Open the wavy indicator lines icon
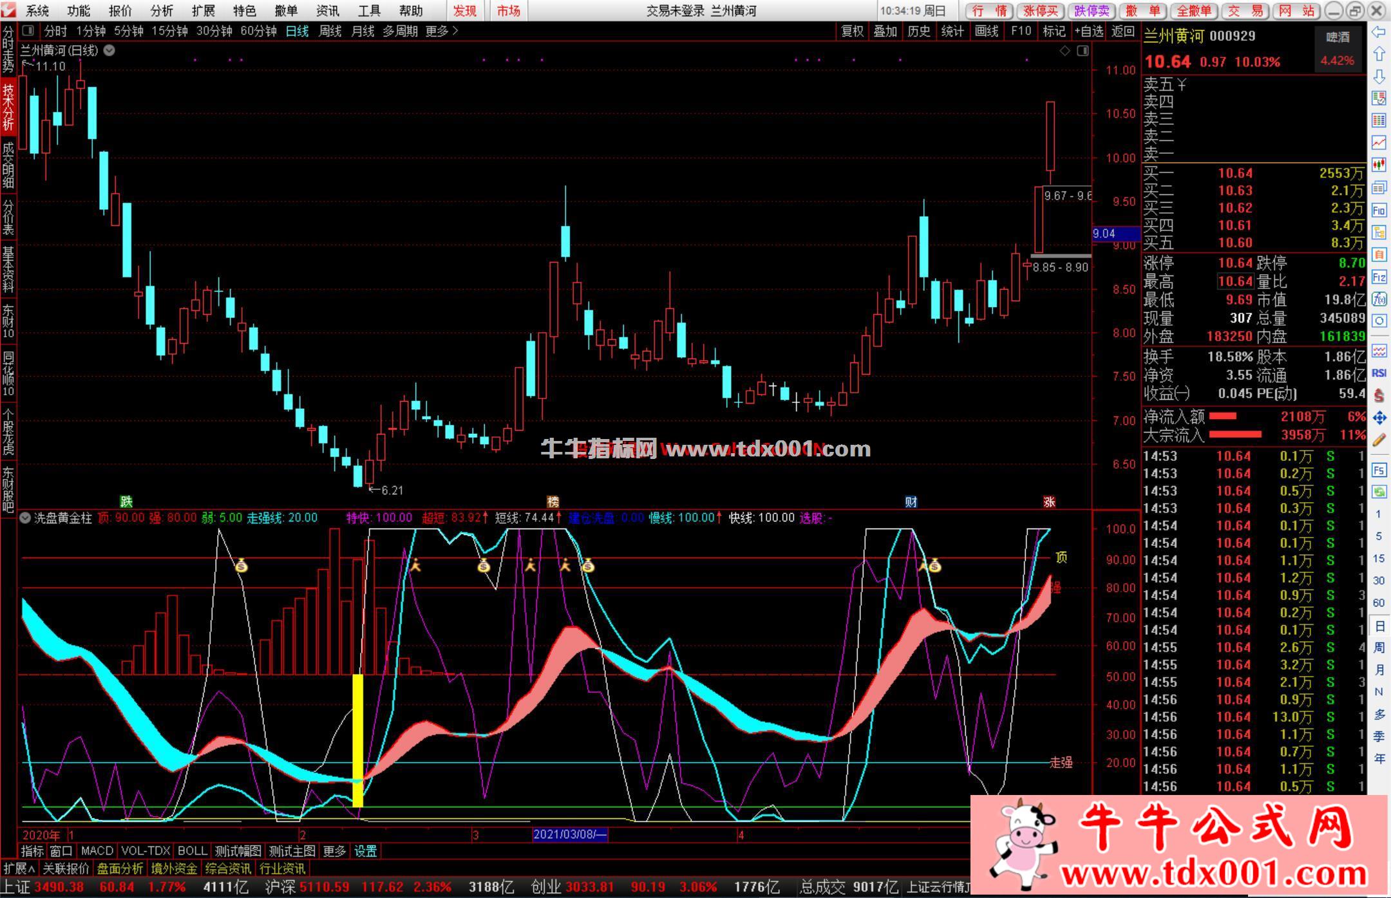 click(x=1379, y=351)
